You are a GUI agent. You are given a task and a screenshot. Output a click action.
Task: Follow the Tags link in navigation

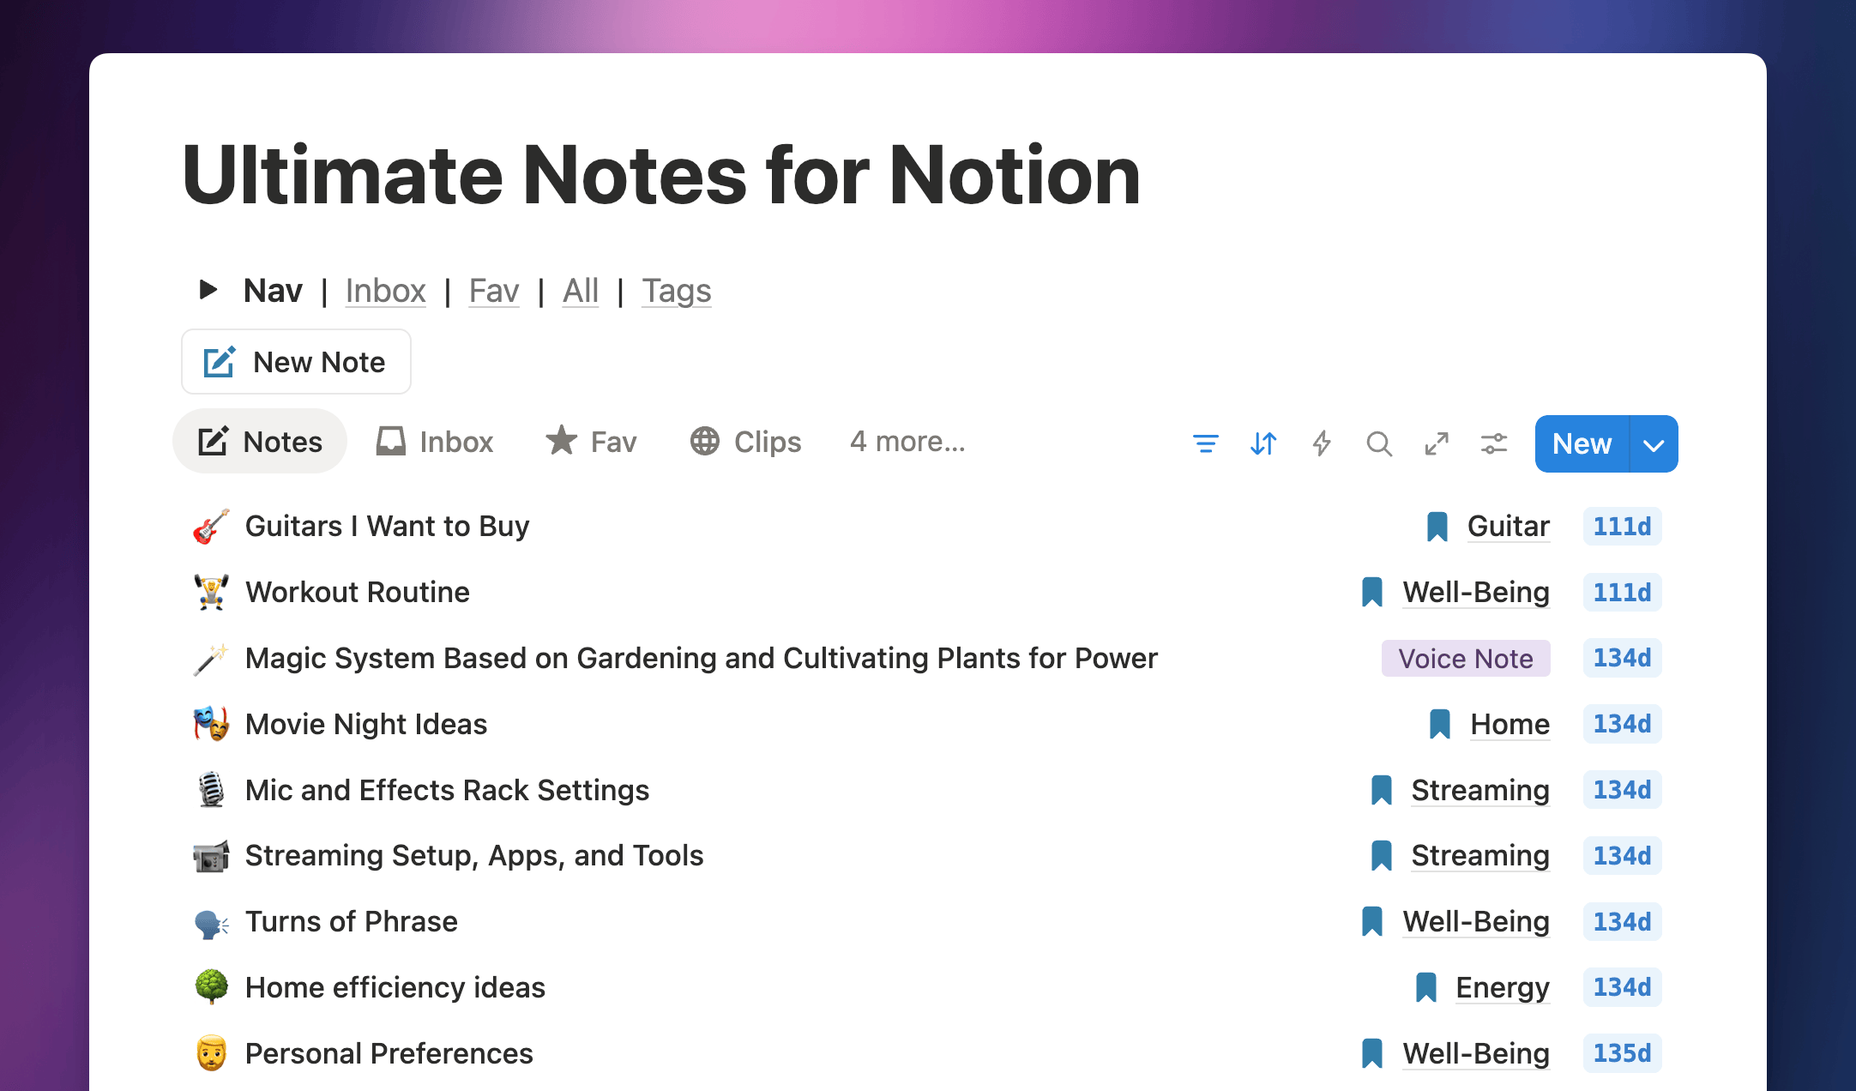676,291
